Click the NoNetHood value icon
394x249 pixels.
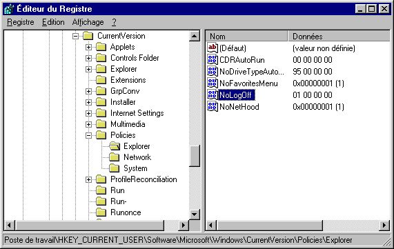[213, 107]
